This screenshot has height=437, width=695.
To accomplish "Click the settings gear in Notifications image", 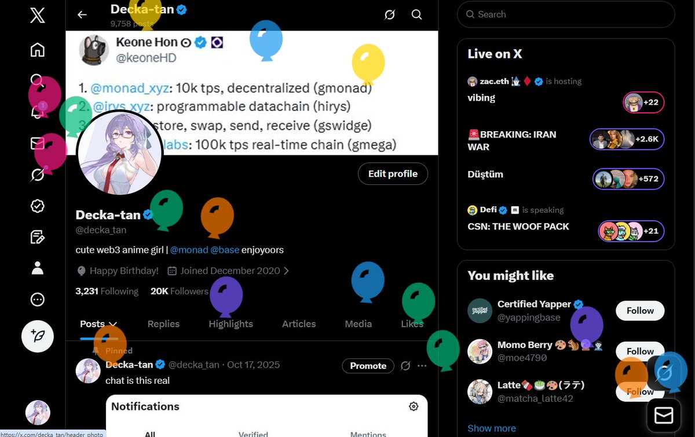I will point(414,406).
